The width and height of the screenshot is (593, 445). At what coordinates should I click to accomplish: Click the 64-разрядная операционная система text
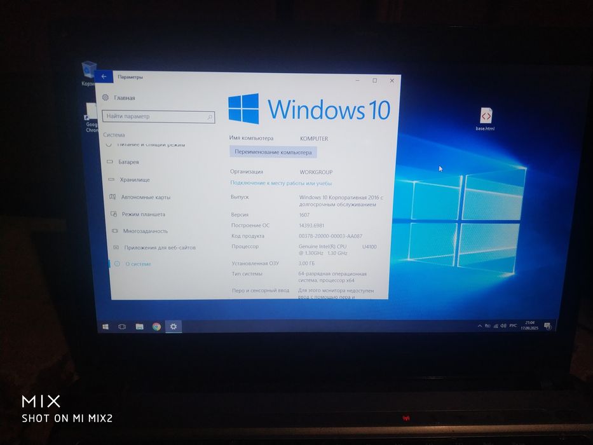point(332,277)
